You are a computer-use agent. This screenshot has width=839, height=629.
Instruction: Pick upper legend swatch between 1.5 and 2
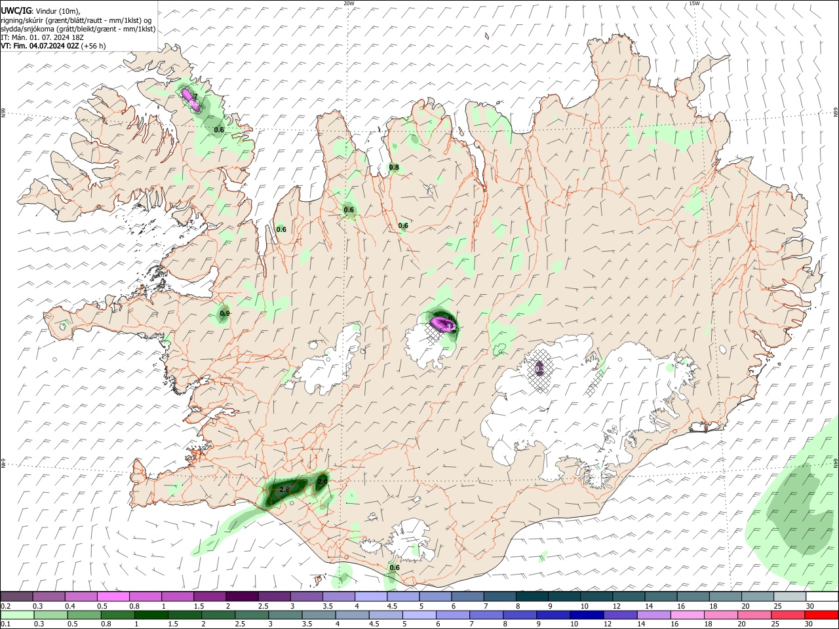[x=210, y=597]
